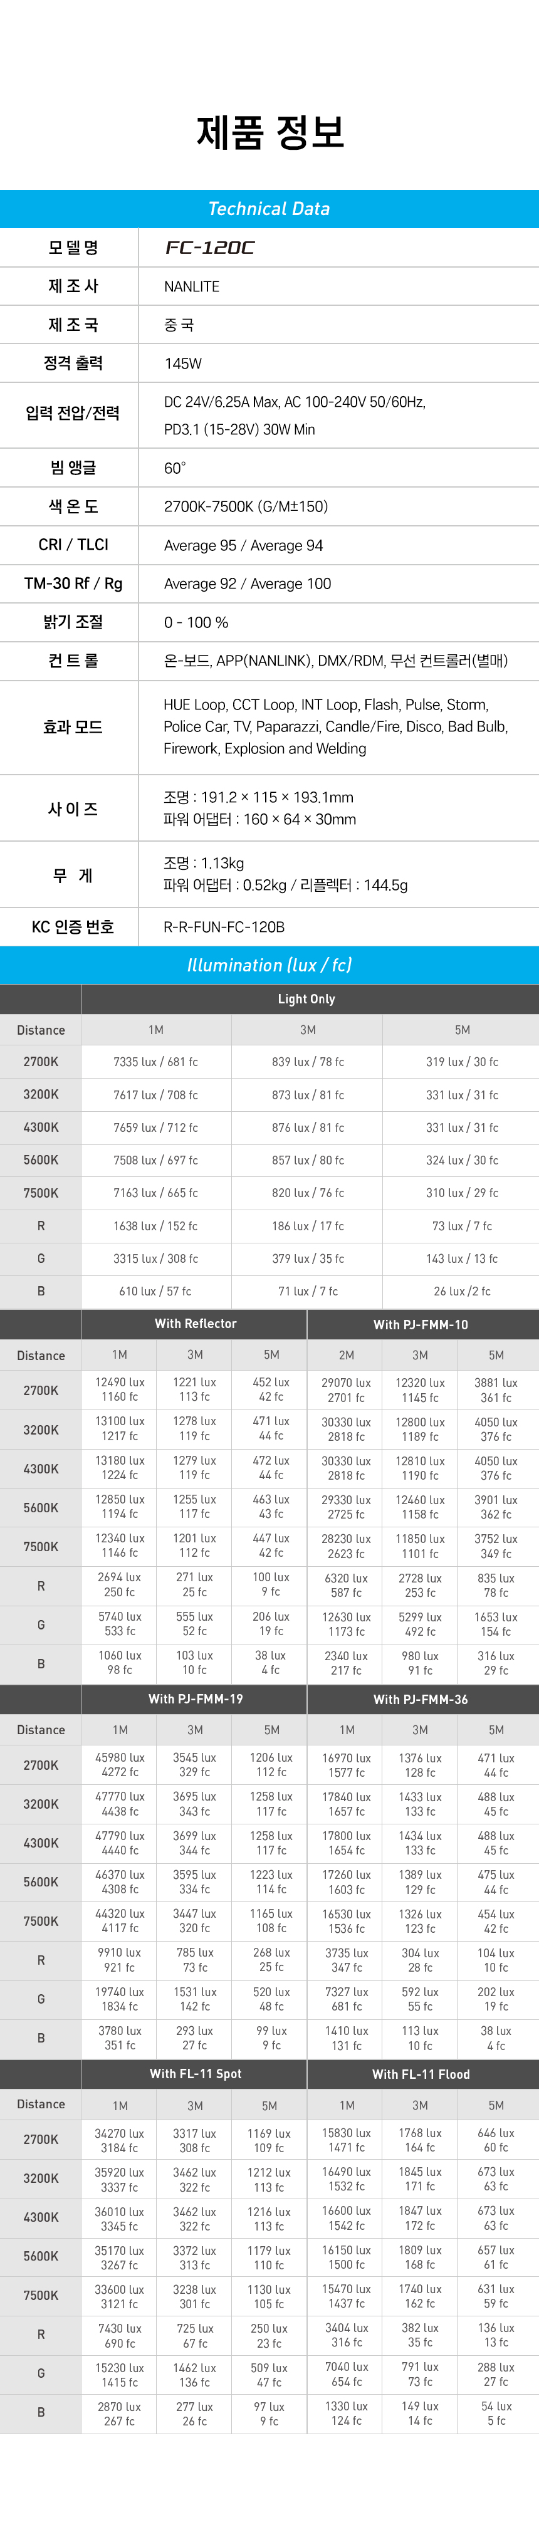Click the 제품 정보 page title
The image size is (539, 2547).
tap(269, 132)
